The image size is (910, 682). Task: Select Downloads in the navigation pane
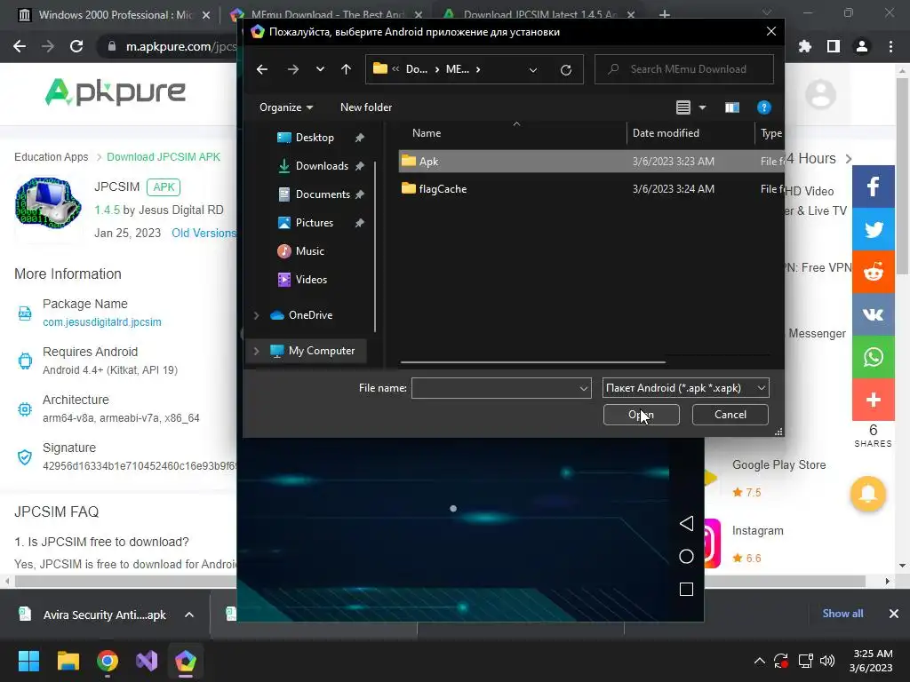(322, 166)
